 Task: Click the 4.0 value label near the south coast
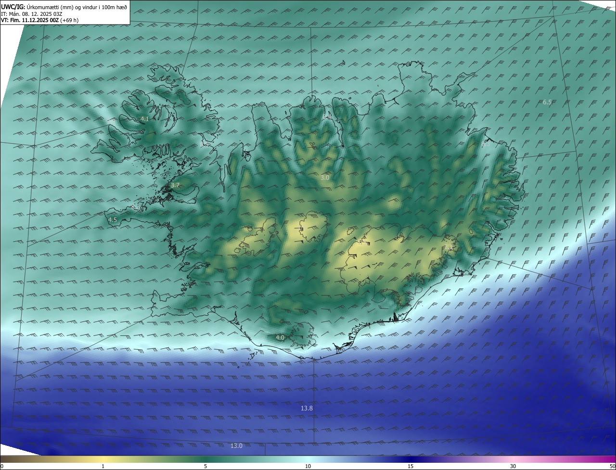coord(280,337)
